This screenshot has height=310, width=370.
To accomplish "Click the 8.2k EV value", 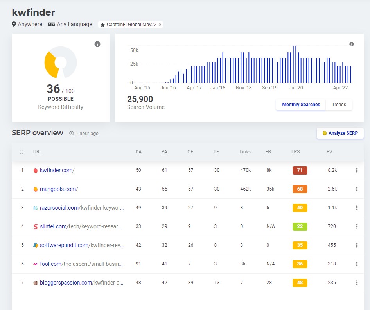I will click(x=332, y=170).
